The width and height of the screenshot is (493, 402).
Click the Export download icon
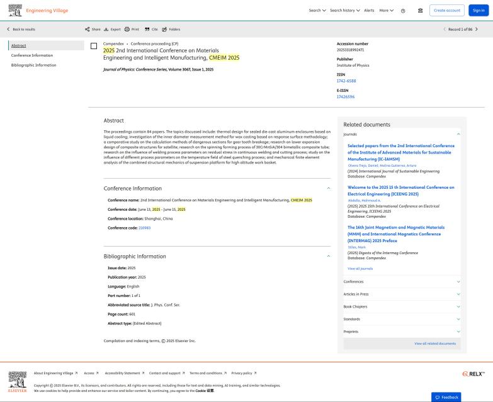tap(106, 29)
